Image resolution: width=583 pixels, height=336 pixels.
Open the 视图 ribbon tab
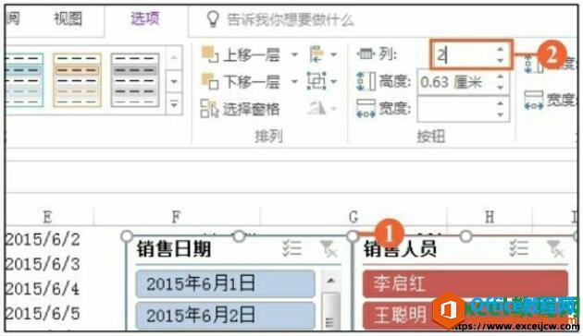[x=68, y=18]
